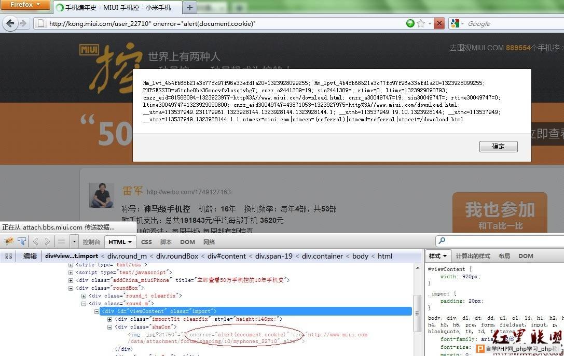Click the magnifier icon in Firebug search
This screenshot has height=356, width=564.
tap(442, 240)
